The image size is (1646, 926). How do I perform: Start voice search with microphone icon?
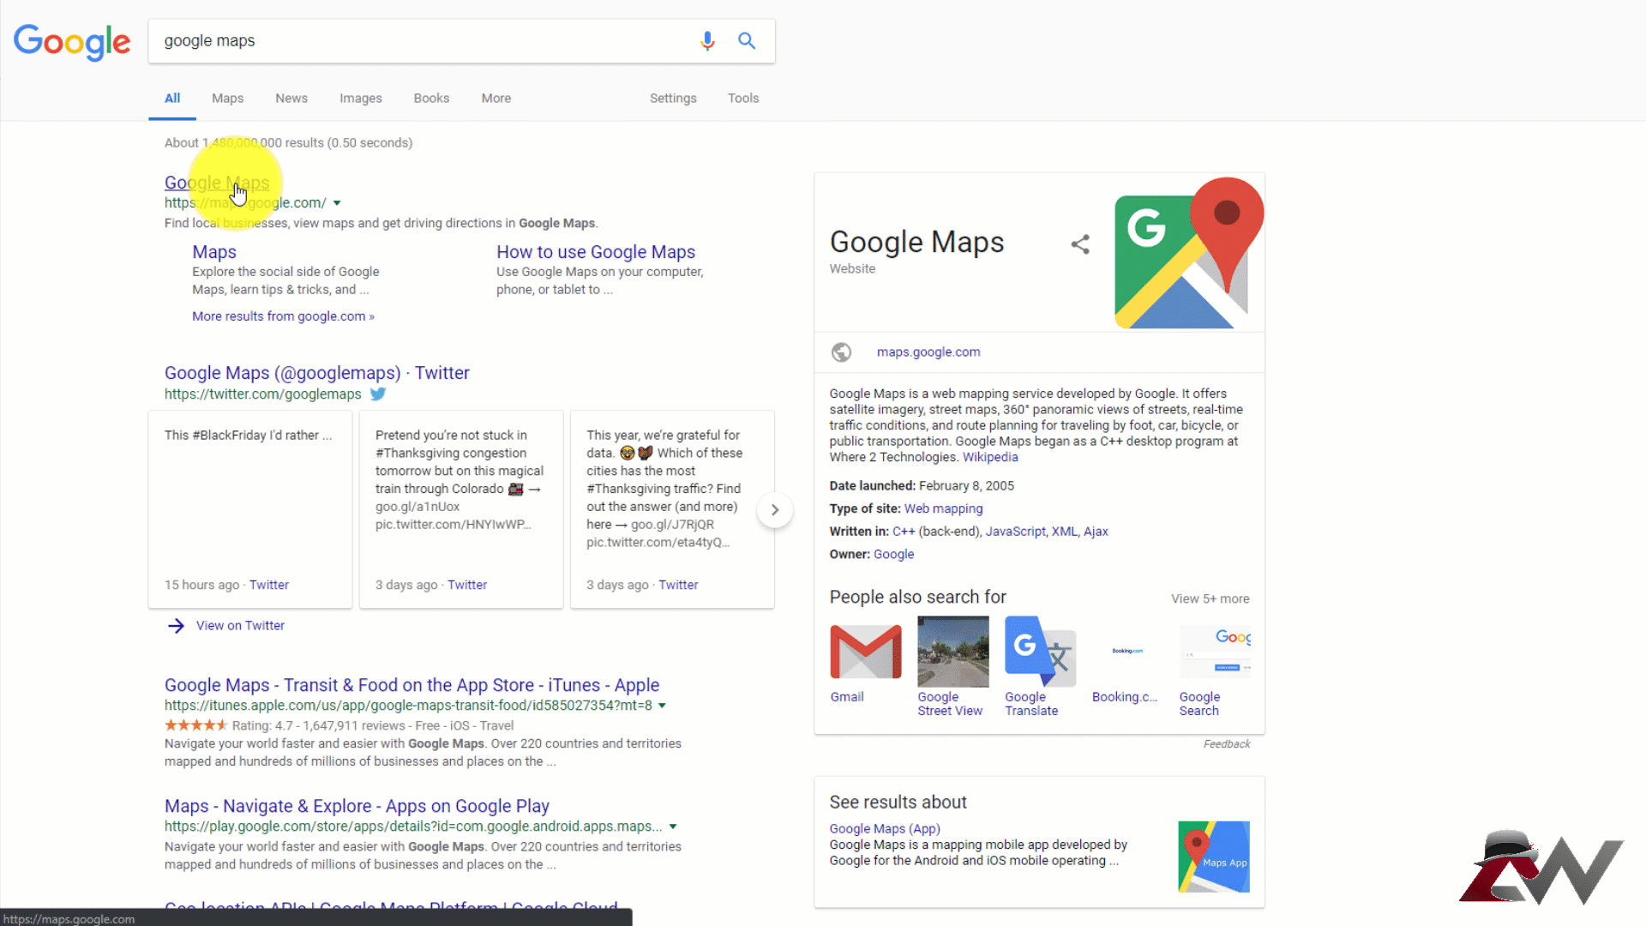point(707,40)
